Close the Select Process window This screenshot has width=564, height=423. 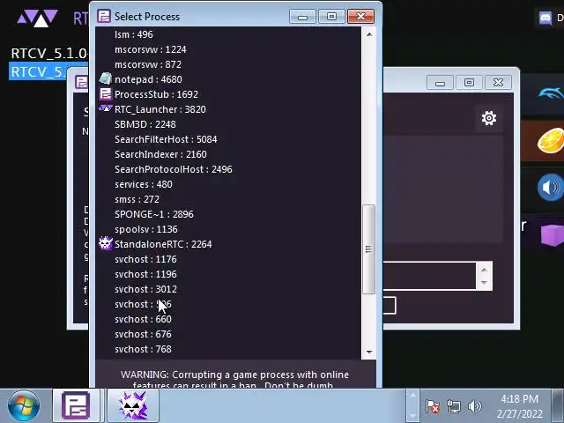pos(360,17)
